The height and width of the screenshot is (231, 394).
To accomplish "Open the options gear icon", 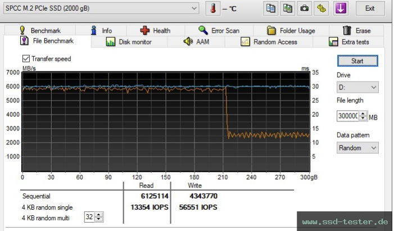I will coord(321,8).
